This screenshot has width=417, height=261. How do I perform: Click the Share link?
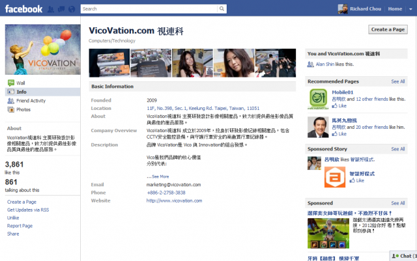click(x=13, y=234)
